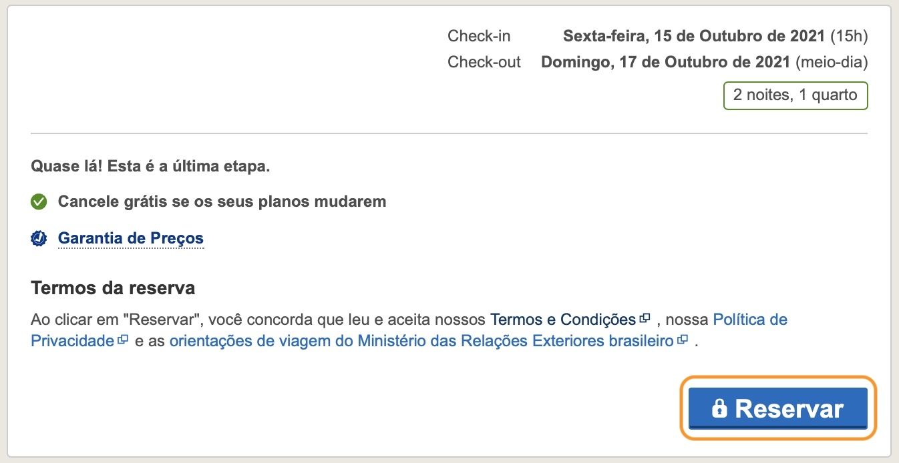Click external-link icon after Termos e Condições

[645, 318]
